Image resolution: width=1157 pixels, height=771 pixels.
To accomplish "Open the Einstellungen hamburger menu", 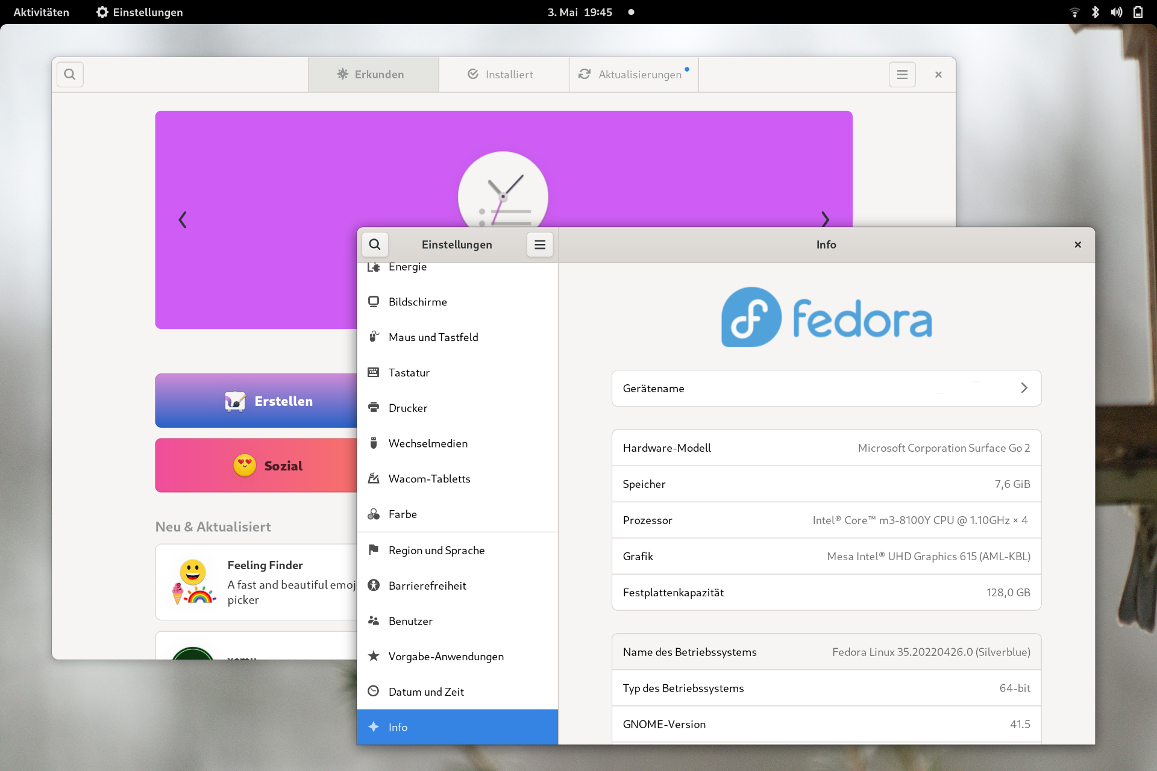I will coord(539,245).
